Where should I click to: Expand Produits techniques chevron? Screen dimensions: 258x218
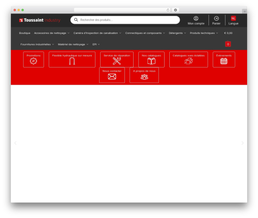click(x=217, y=33)
